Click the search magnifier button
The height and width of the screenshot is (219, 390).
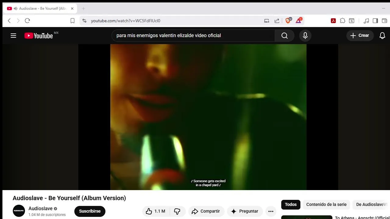click(x=285, y=36)
